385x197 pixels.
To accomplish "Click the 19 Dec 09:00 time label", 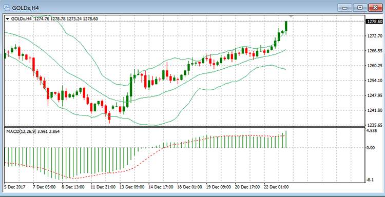I will [x=219, y=187].
